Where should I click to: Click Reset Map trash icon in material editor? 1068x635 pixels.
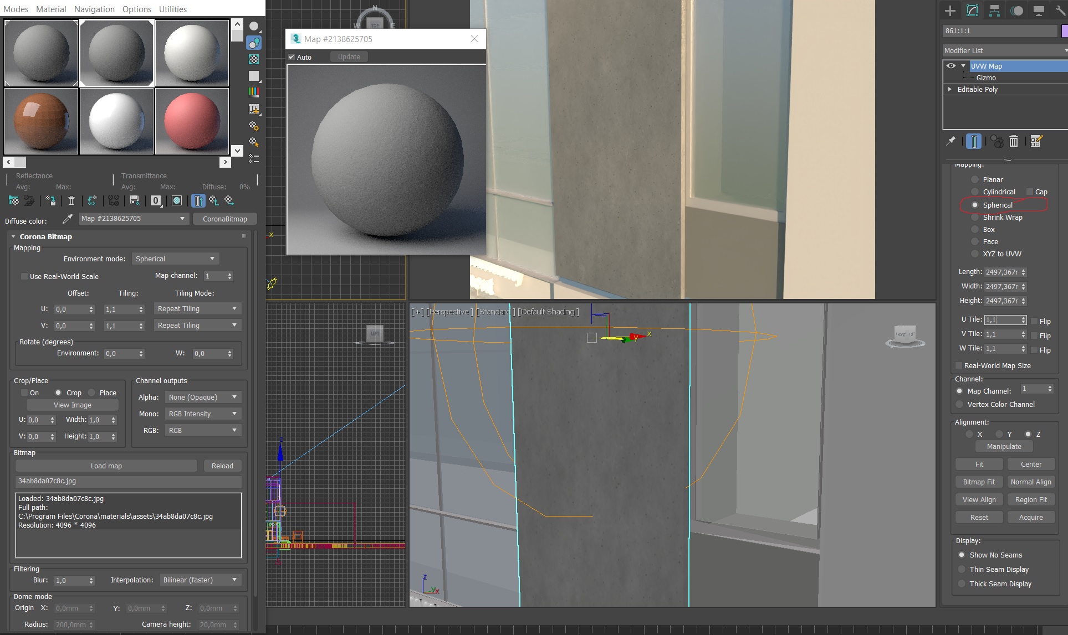[x=71, y=200]
